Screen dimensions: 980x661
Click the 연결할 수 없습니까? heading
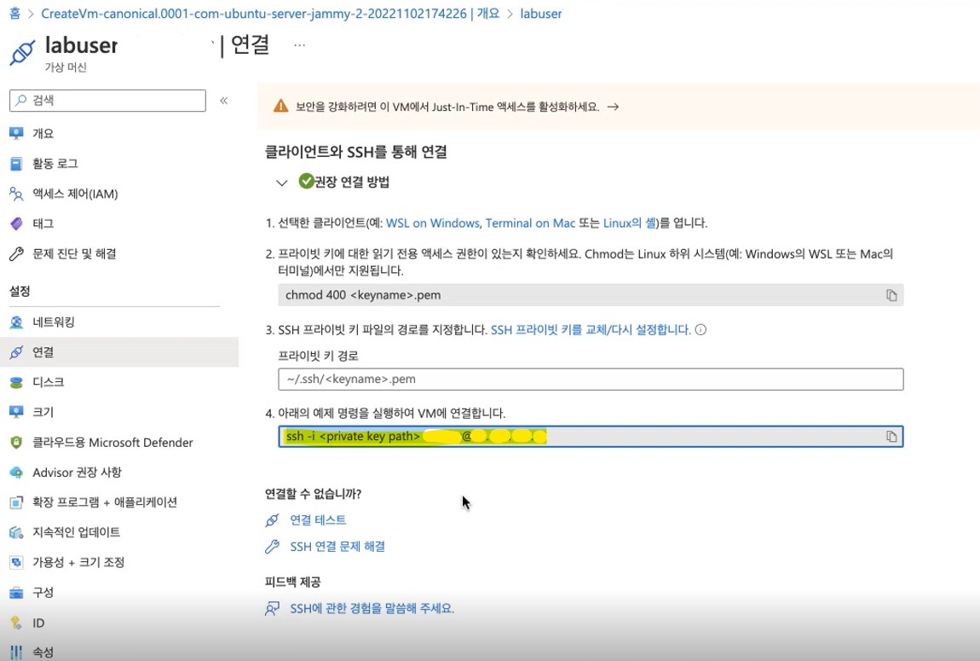tap(313, 494)
